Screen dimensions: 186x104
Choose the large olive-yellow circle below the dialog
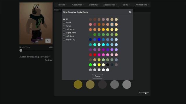click(x=78, y=84)
